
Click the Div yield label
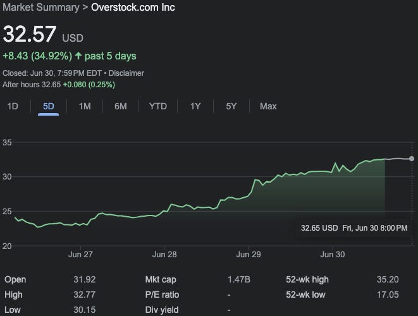162,310
